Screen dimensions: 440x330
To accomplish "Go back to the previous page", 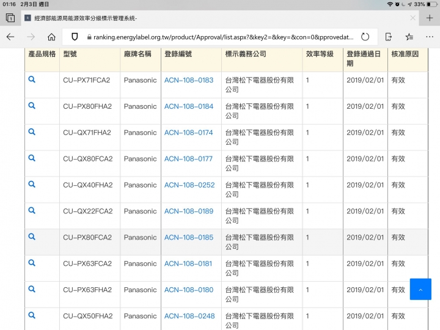I will 10,37.
